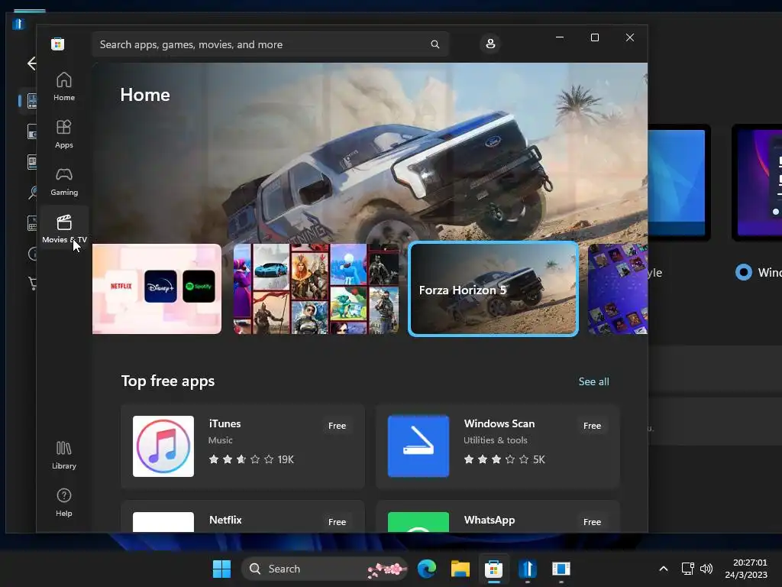Screen dimensions: 782x587
Task: Open the Netflix Disney+ Spotify promo card
Action: [157, 289]
